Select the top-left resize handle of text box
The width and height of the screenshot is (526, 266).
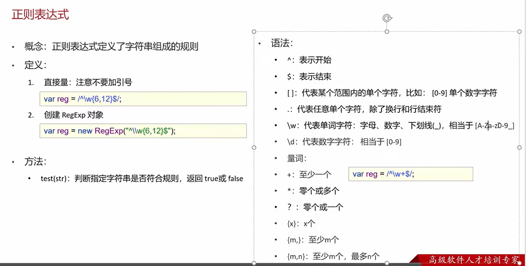coord(254,32)
